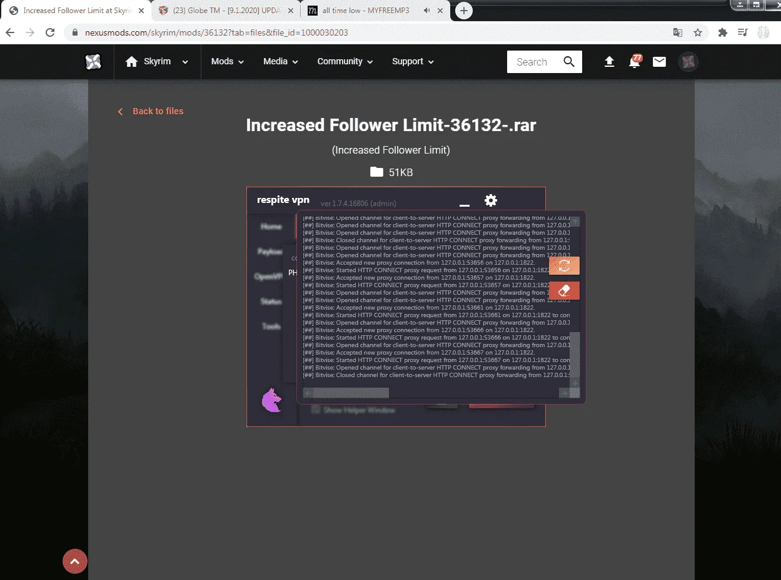Click the browser forward arrow
The width and height of the screenshot is (781, 580).
[x=30, y=32]
